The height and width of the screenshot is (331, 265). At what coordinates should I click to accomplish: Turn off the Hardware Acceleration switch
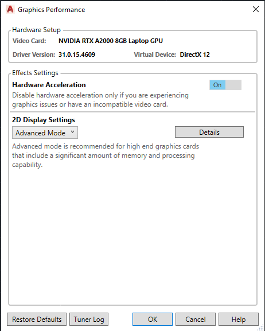point(225,85)
